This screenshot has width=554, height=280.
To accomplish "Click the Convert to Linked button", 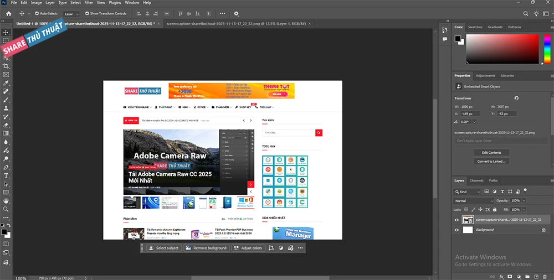I will tap(491, 162).
